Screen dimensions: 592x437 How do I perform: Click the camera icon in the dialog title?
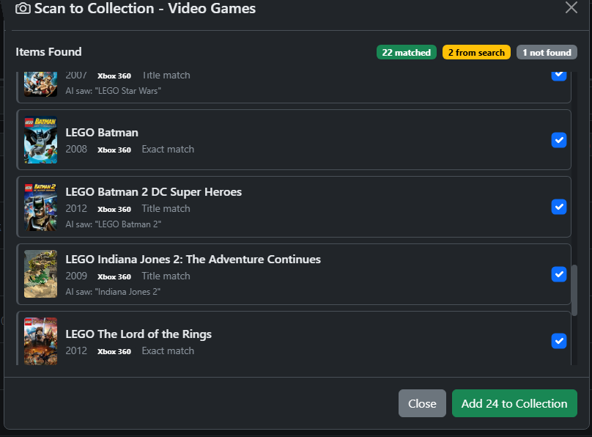(23, 9)
